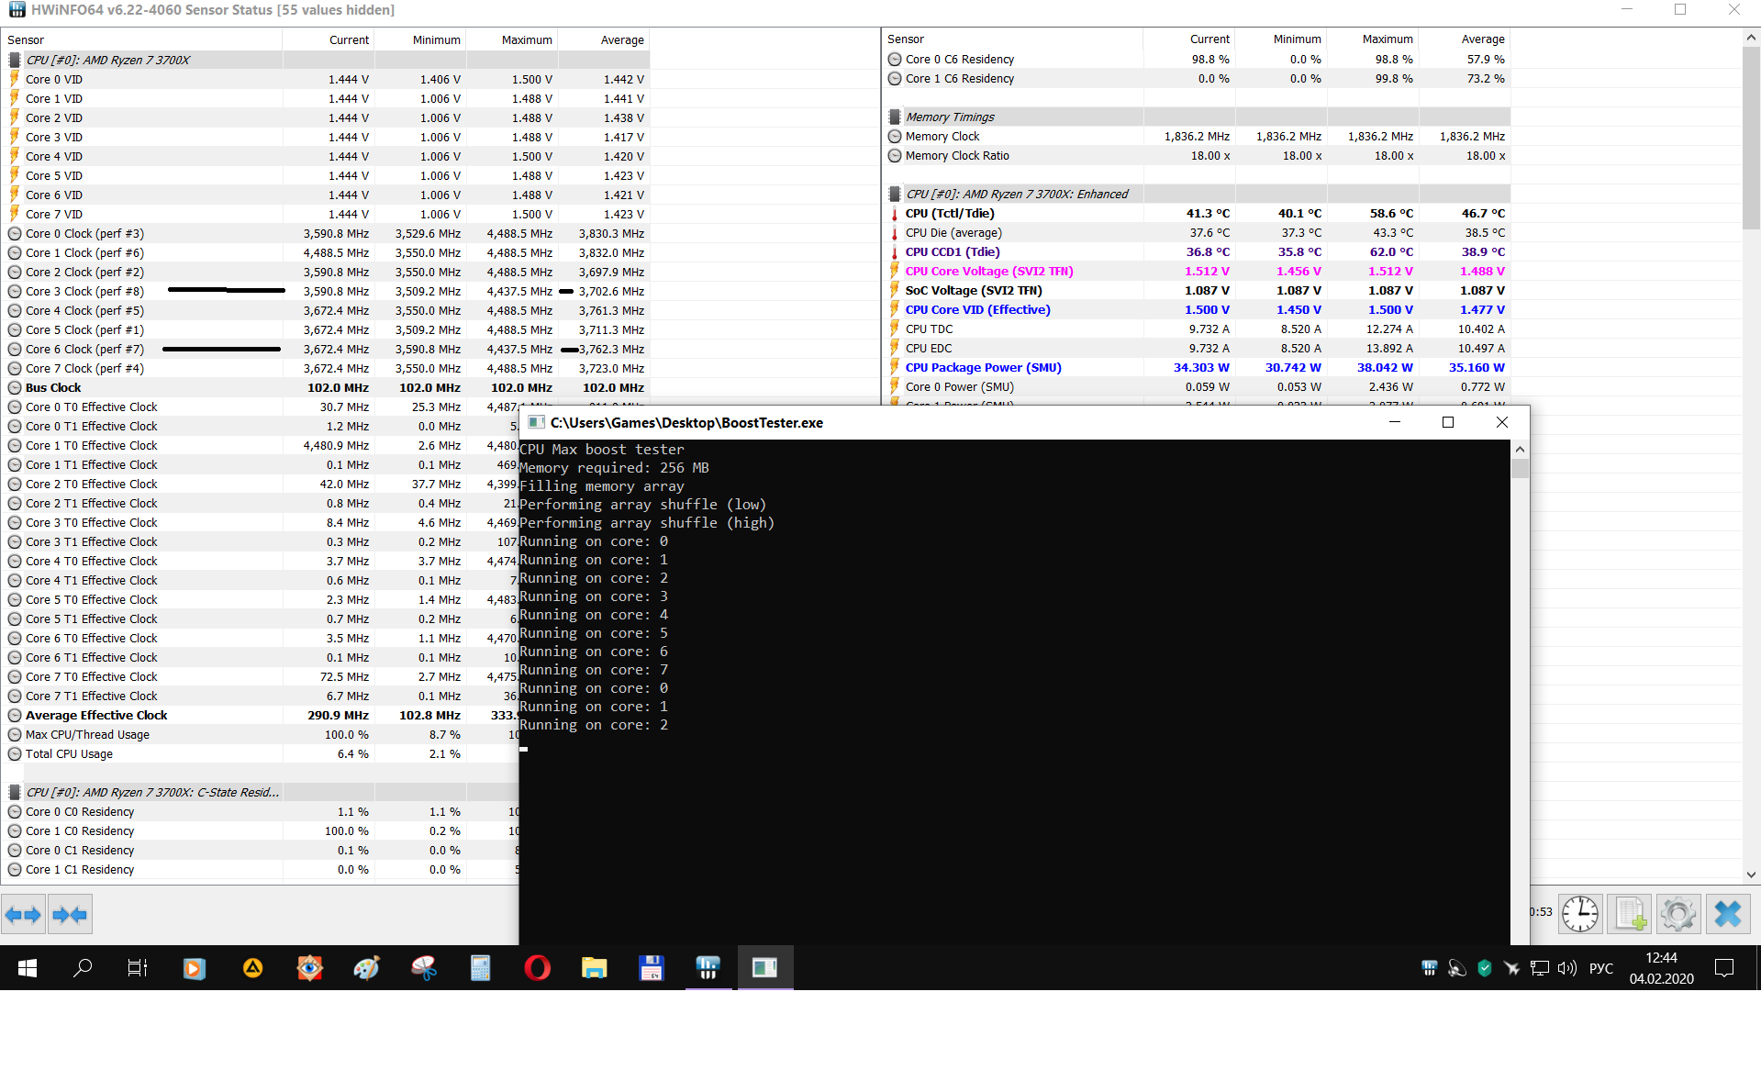The height and width of the screenshot is (1092, 1761).
Task: Open the Calculator taskbar icon
Action: pyautogui.click(x=480, y=968)
